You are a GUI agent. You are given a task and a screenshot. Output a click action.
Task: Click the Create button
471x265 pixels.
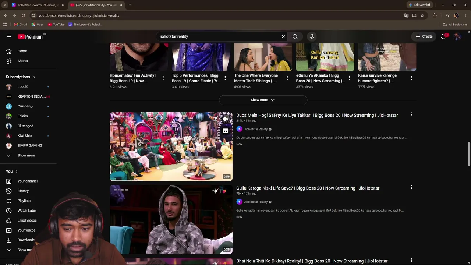[424, 36]
